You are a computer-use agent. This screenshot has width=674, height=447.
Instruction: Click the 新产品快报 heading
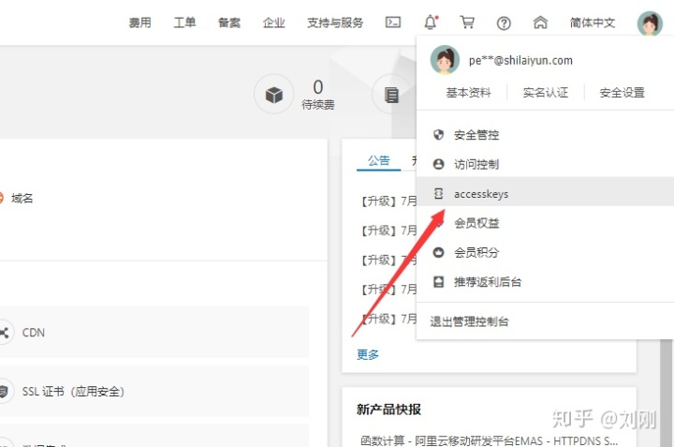pyautogui.click(x=388, y=410)
